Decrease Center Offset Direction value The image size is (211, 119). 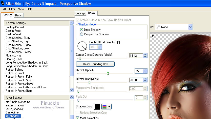(100, 48)
